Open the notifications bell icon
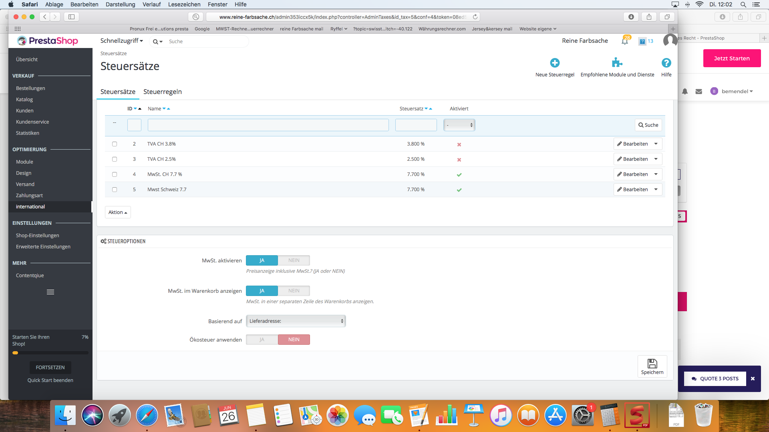This screenshot has height=432, width=769. pyautogui.click(x=624, y=41)
